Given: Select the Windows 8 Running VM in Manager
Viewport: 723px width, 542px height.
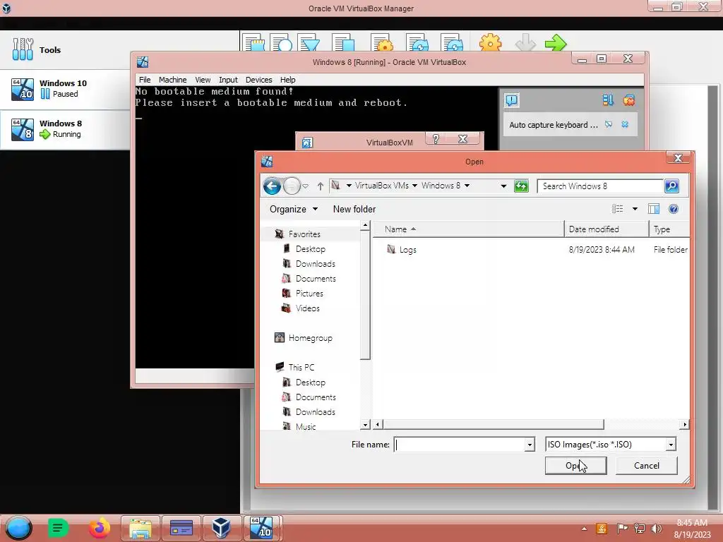Looking at the screenshot, I should pos(64,130).
